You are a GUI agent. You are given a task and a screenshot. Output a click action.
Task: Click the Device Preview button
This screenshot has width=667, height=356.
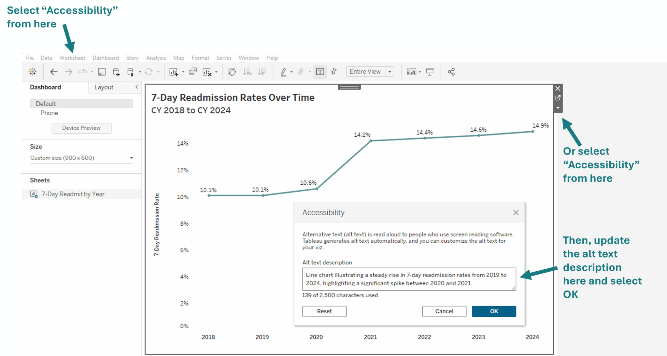pos(81,128)
